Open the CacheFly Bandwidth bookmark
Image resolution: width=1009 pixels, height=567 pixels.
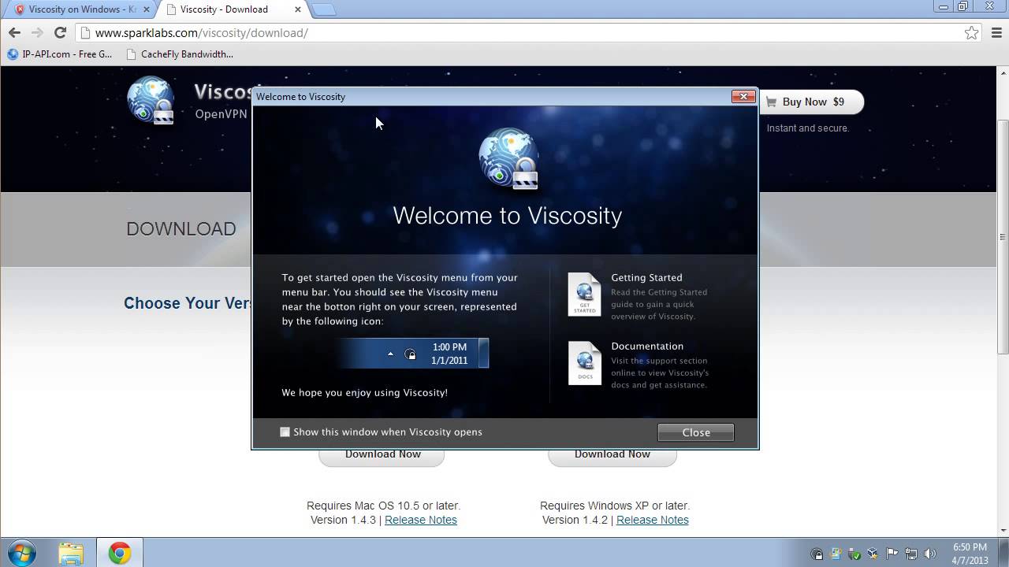pos(180,54)
